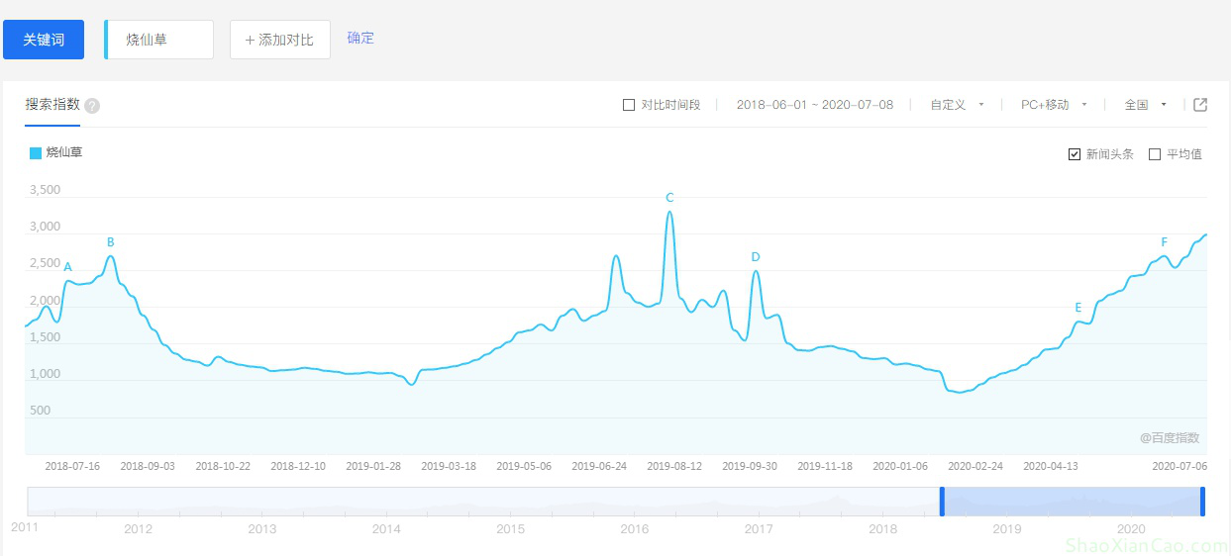
Task: Click news marker B on the chart
Action: pyautogui.click(x=111, y=242)
